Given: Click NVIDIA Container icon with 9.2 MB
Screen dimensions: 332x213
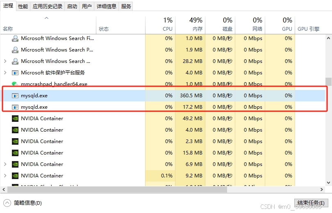Looking at the screenshot, I should (x=15, y=176).
